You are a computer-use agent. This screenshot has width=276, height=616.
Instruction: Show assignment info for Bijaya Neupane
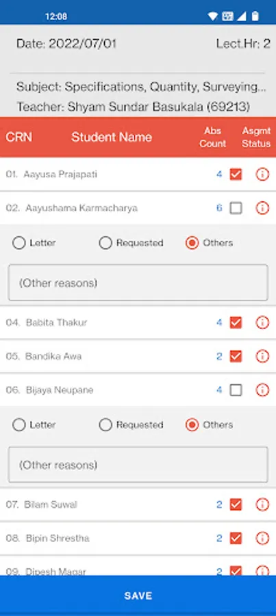(x=262, y=390)
